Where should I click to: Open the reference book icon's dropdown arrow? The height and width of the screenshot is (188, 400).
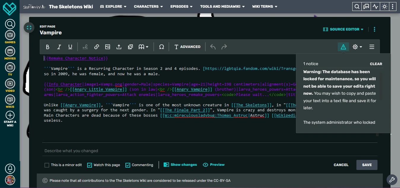(x=146, y=47)
